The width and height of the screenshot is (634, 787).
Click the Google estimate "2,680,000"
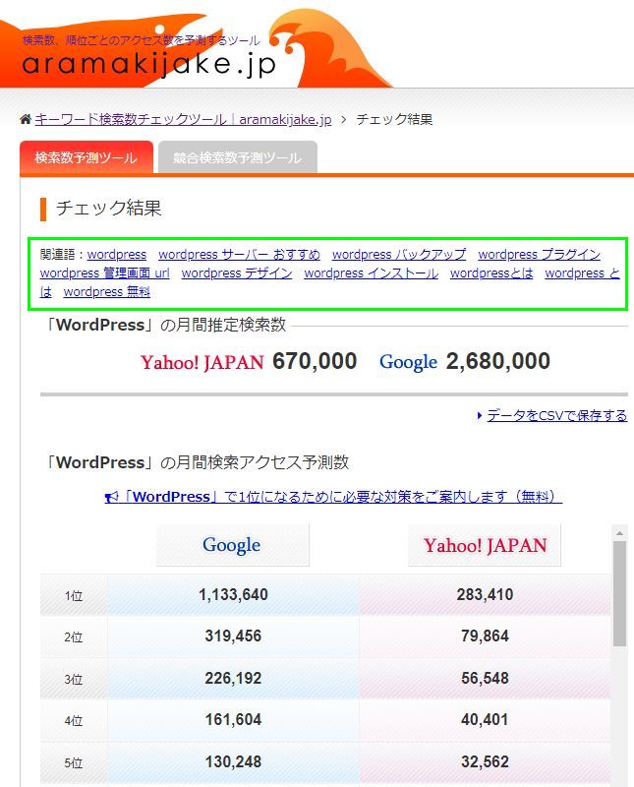(498, 361)
